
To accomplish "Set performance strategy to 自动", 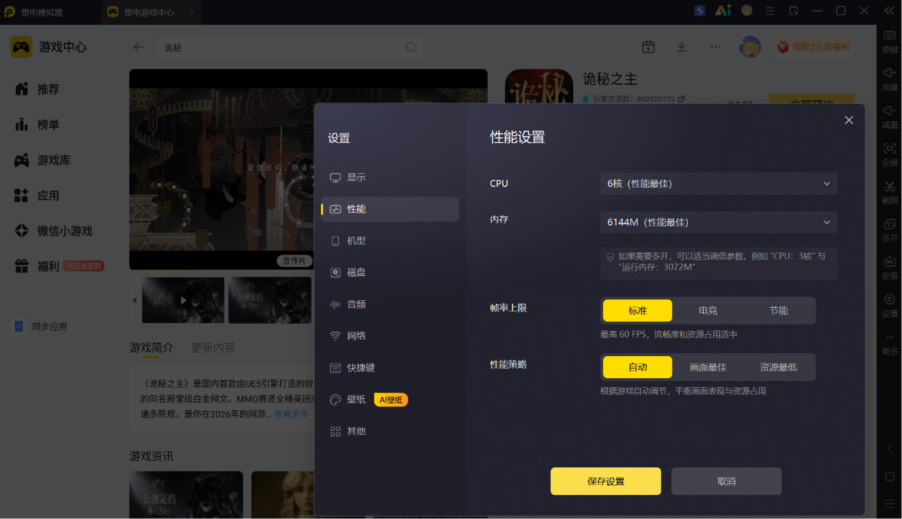I will click(x=637, y=367).
